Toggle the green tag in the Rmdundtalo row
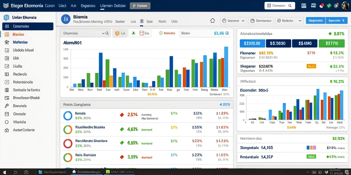This screenshot has width=351, height=175. tap(311, 157)
